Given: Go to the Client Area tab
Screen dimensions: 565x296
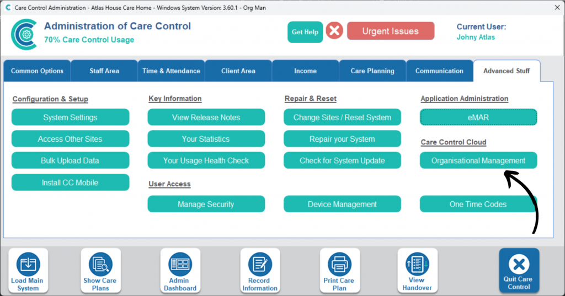Looking at the screenshot, I should [238, 71].
